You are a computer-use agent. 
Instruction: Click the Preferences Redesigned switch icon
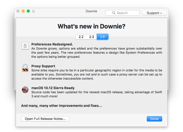tap(25, 46)
